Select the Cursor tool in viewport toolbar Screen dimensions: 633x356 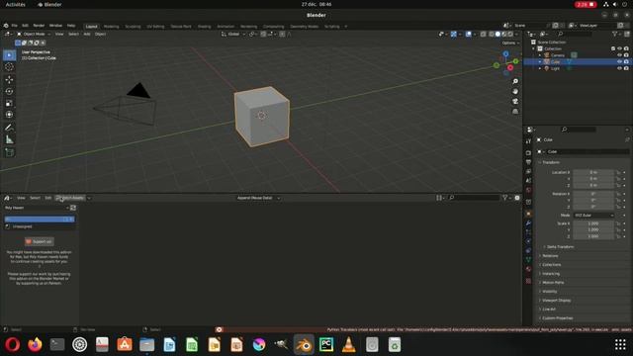pos(9,67)
